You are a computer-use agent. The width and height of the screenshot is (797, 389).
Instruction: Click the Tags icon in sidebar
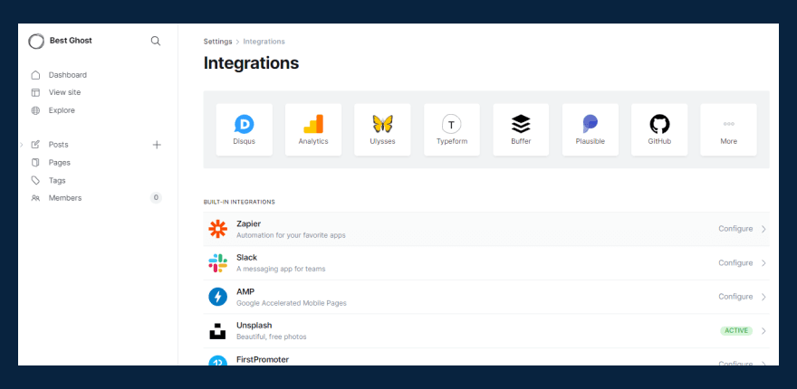35,180
